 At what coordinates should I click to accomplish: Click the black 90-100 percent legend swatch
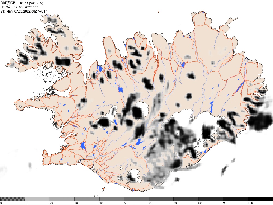coord(235,199)
